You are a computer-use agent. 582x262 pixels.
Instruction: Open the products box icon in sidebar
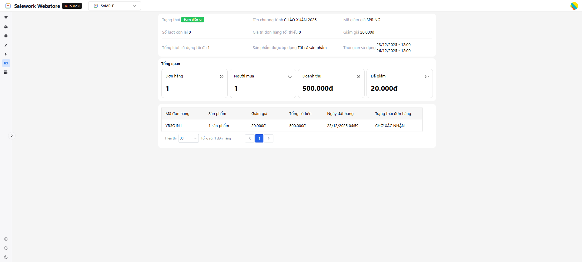(x=6, y=36)
